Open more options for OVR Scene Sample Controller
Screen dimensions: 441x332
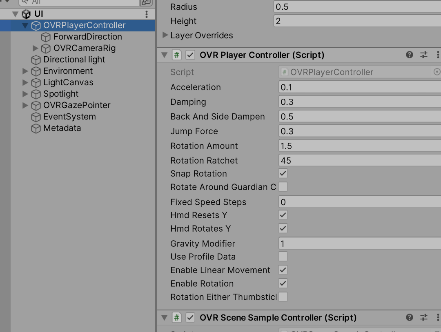coord(438,317)
